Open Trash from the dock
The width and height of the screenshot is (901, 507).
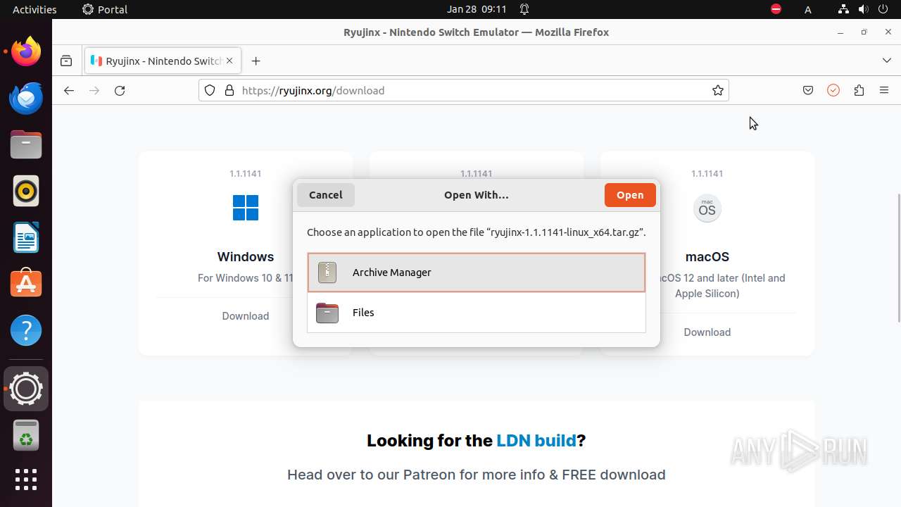tap(26, 435)
